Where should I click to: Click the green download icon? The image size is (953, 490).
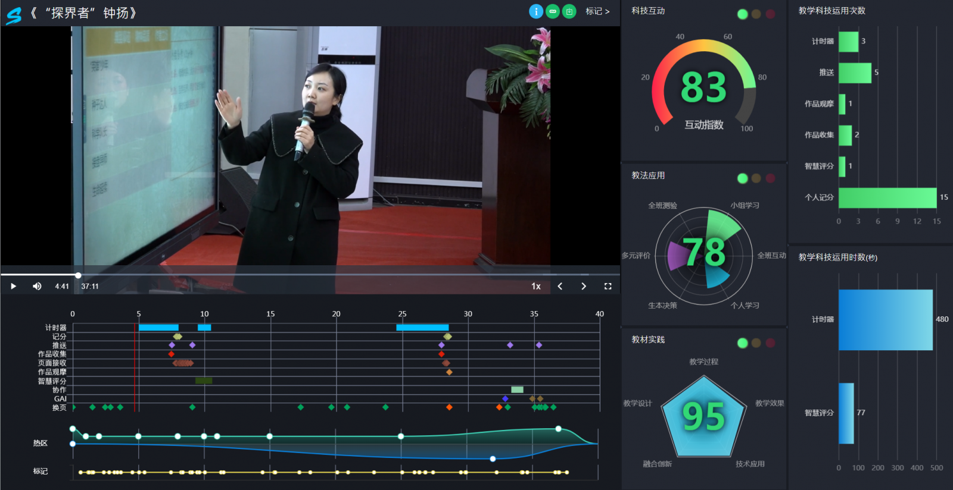pyautogui.click(x=569, y=11)
